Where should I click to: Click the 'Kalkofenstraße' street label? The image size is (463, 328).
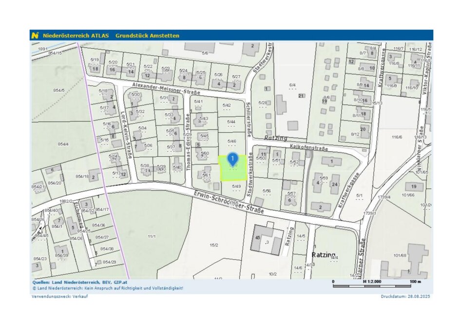[309, 147]
